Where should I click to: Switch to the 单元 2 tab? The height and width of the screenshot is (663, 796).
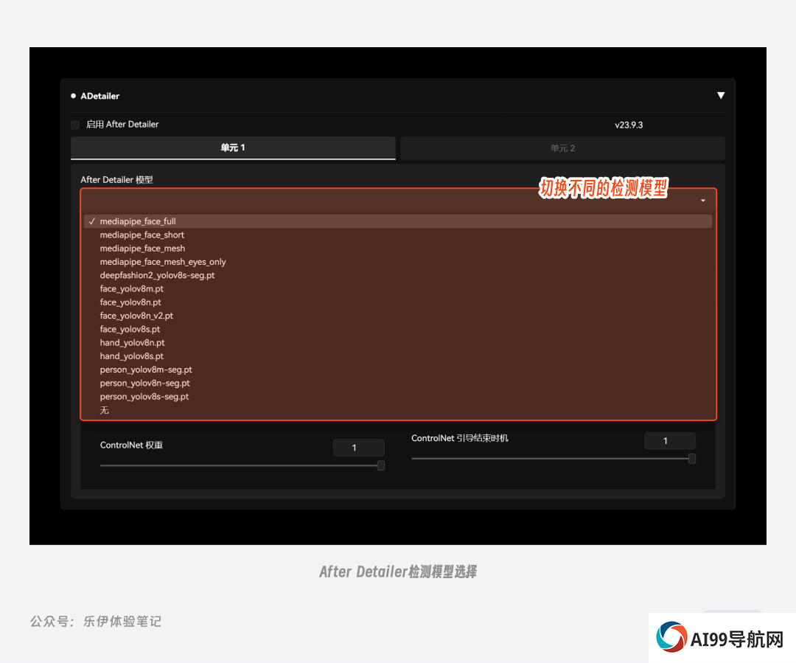562,148
